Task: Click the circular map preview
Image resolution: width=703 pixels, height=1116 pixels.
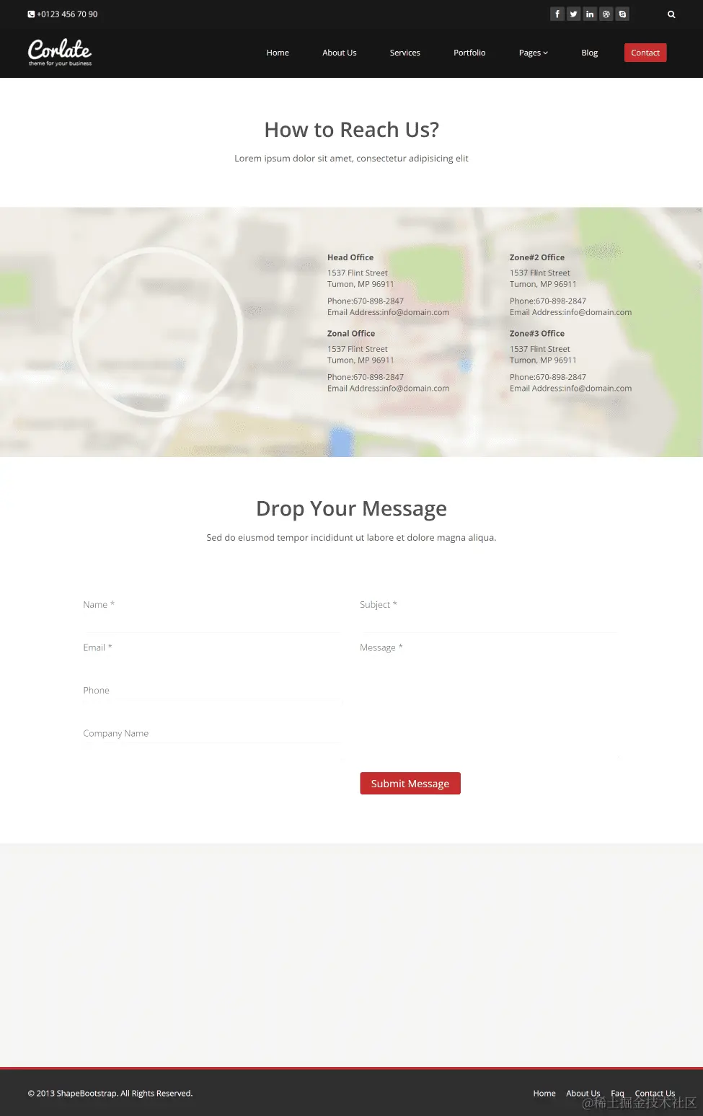Action: 157,332
